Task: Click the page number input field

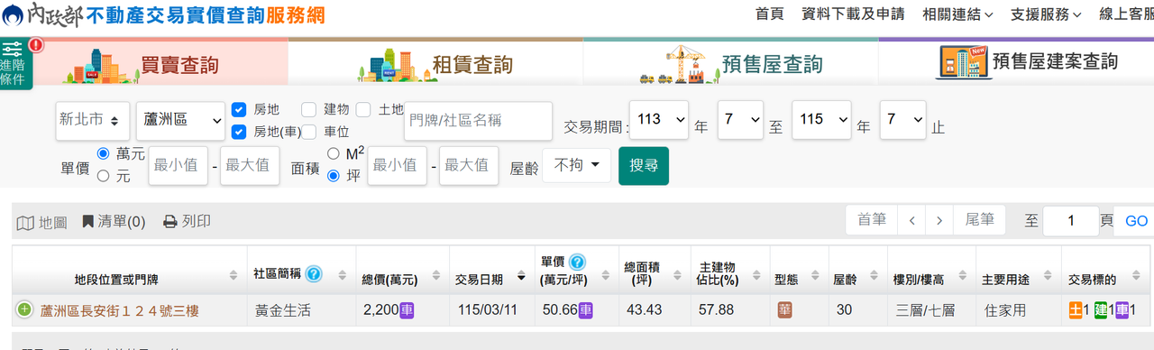Action: pyautogui.click(x=1070, y=221)
